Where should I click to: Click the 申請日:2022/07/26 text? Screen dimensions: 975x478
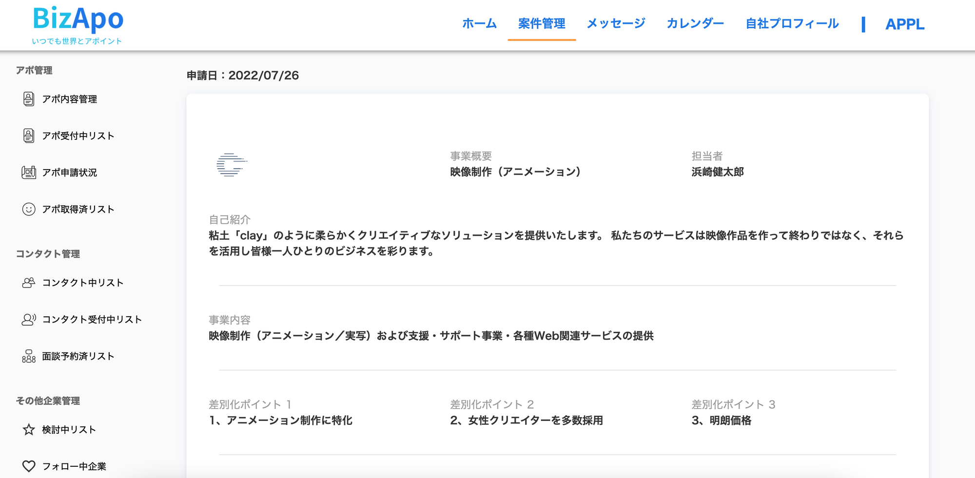(243, 76)
